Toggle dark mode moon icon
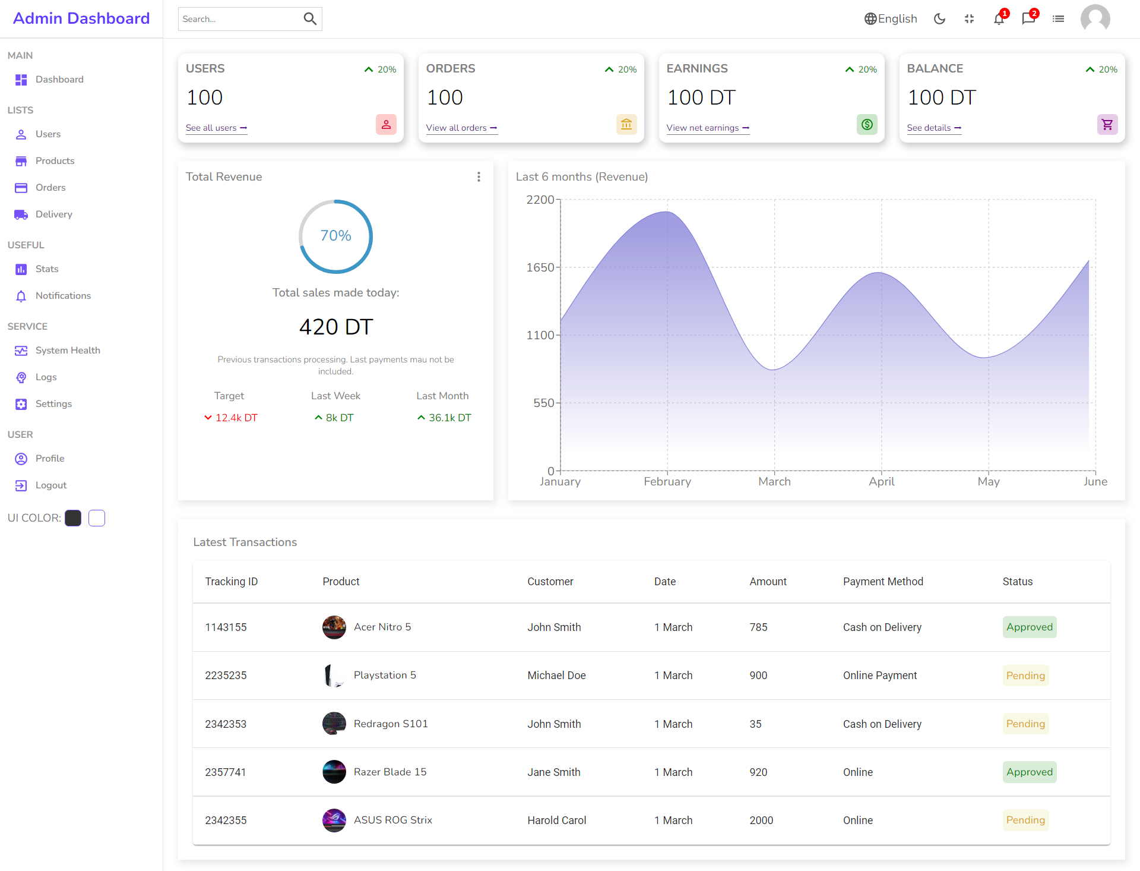This screenshot has width=1140, height=871. 939,19
